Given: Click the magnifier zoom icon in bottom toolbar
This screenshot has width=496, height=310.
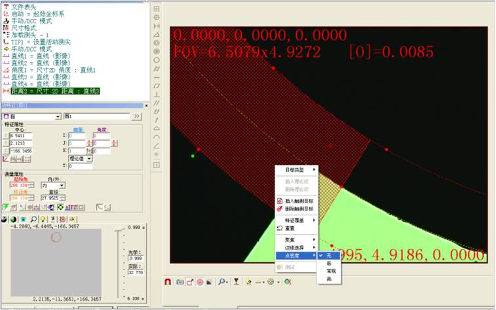Looking at the screenshot, I should (223, 282).
